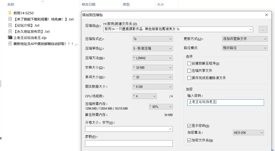Select the 最新地址及APP请发邮箱 text file icon
Image resolution: width=275 pixels, height=151 pixels.
pyautogui.click(x=10, y=44)
